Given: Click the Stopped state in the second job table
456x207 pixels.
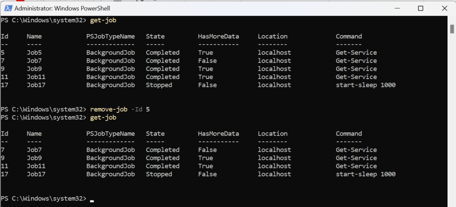Looking at the screenshot, I should pos(159,174).
